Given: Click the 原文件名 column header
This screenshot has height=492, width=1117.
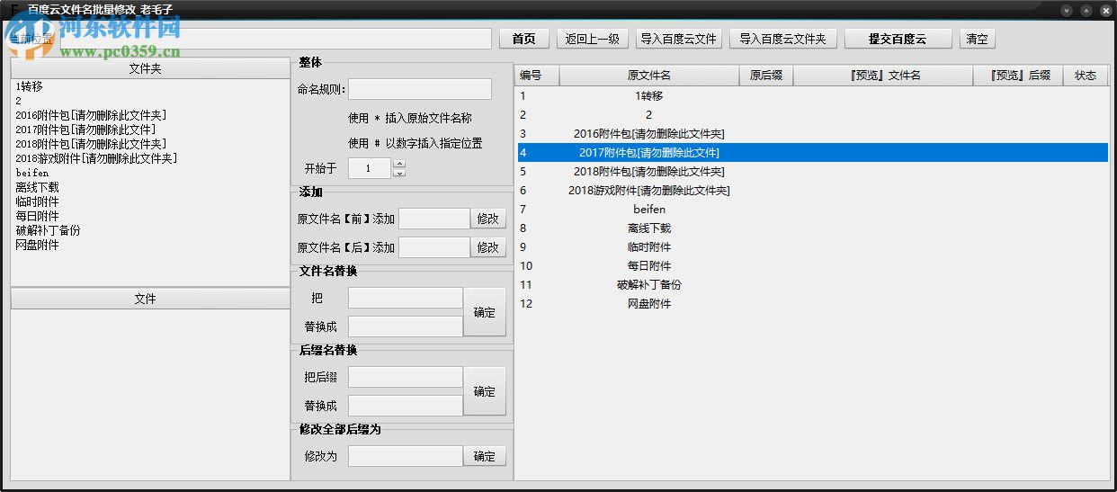Looking at the screenshot, I should 649,76.
